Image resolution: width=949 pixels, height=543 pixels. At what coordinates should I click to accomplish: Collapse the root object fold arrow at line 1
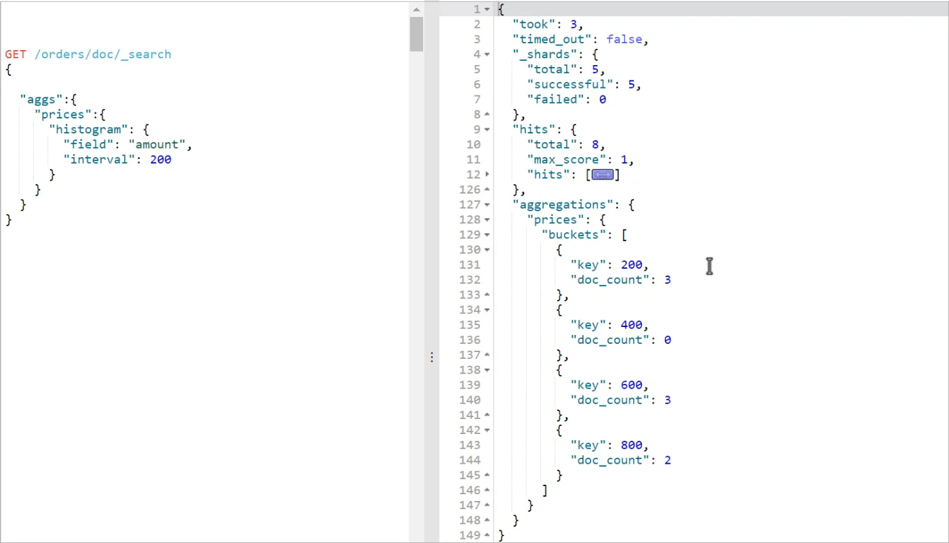click(487, 9)
